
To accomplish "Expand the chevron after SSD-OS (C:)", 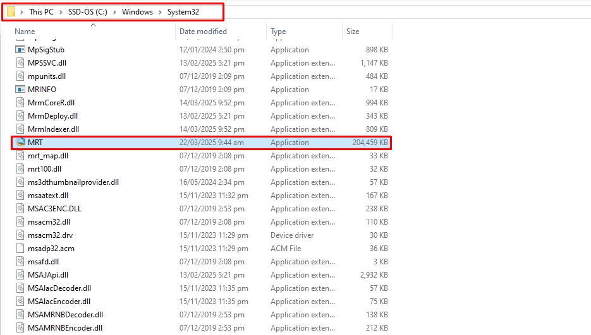I will [114, 12].
